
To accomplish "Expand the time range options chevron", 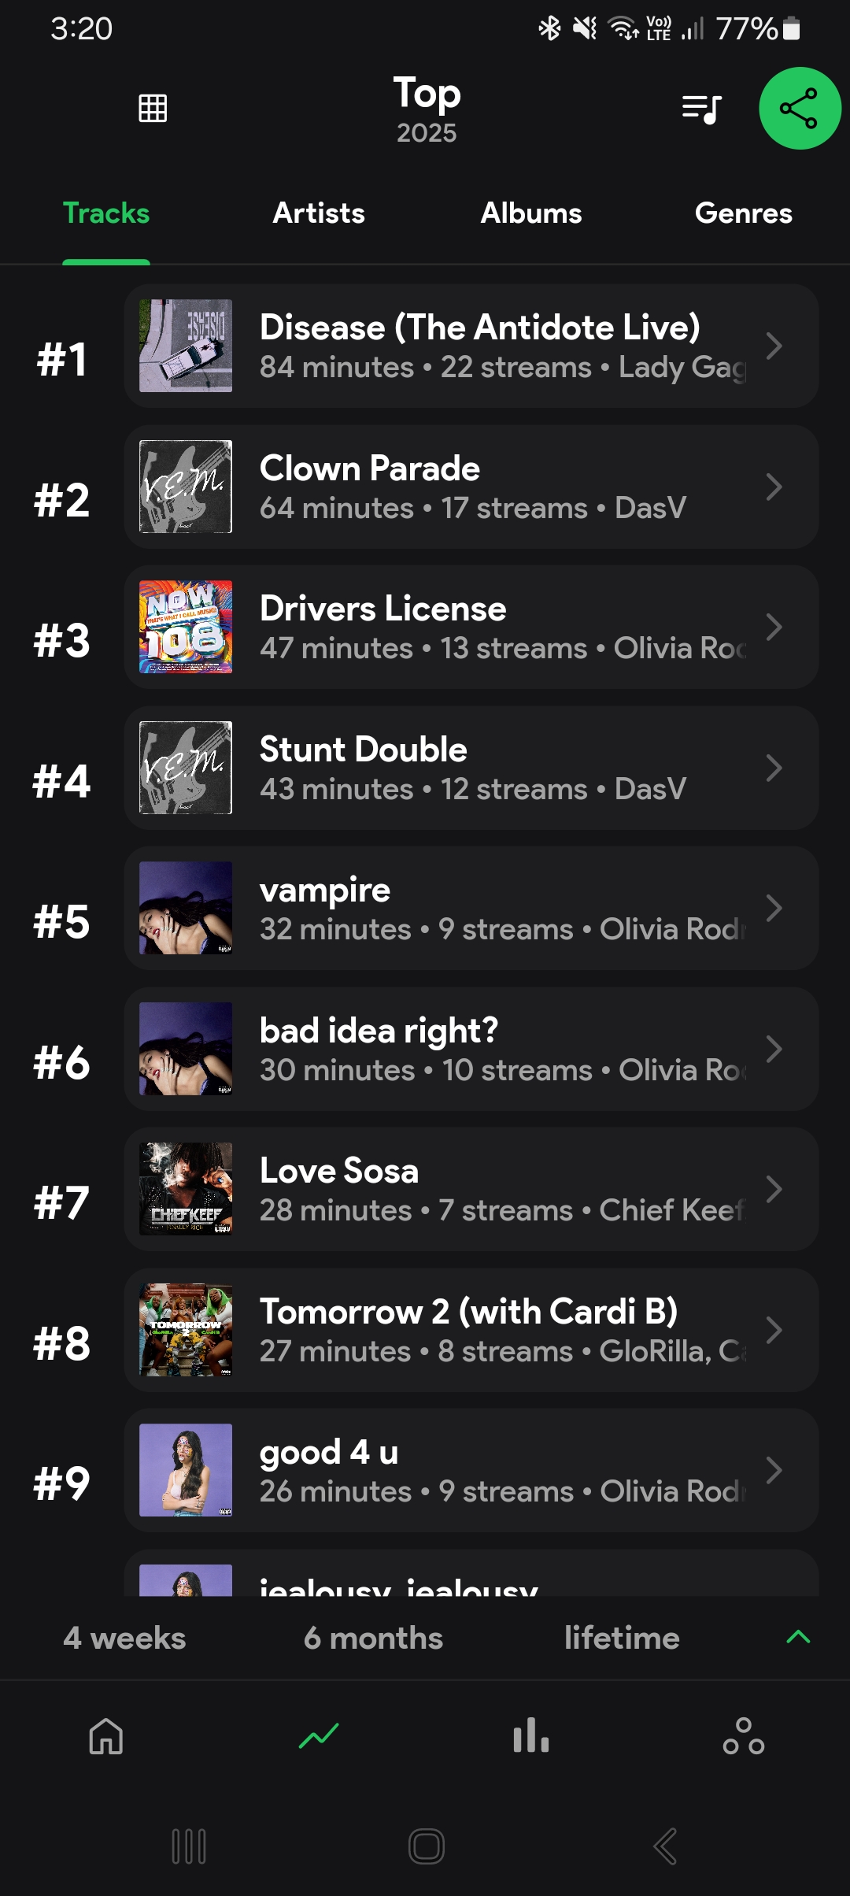I will click(x=798, y=1638).
